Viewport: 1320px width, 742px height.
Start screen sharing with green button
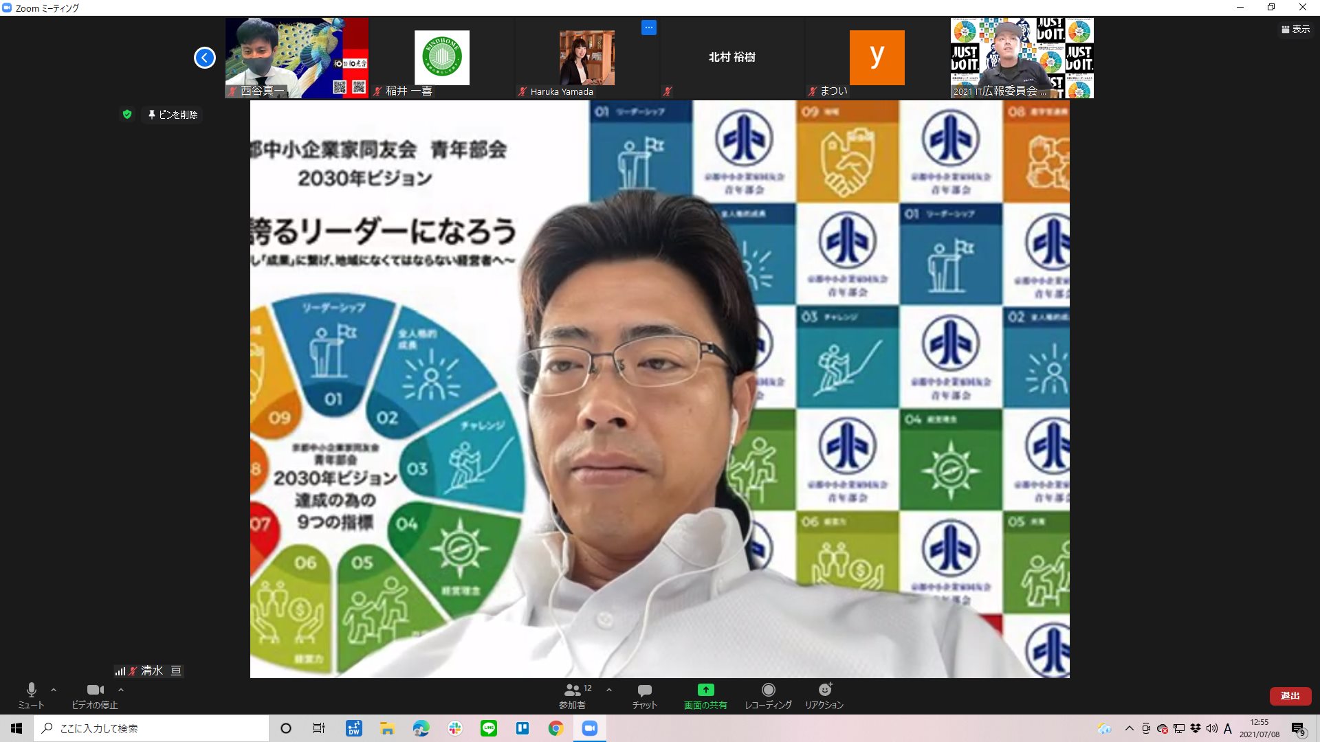coord(705,695)
